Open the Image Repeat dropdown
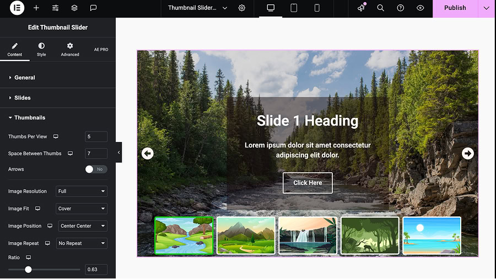496x279 pixels. (x=82, y=243)
